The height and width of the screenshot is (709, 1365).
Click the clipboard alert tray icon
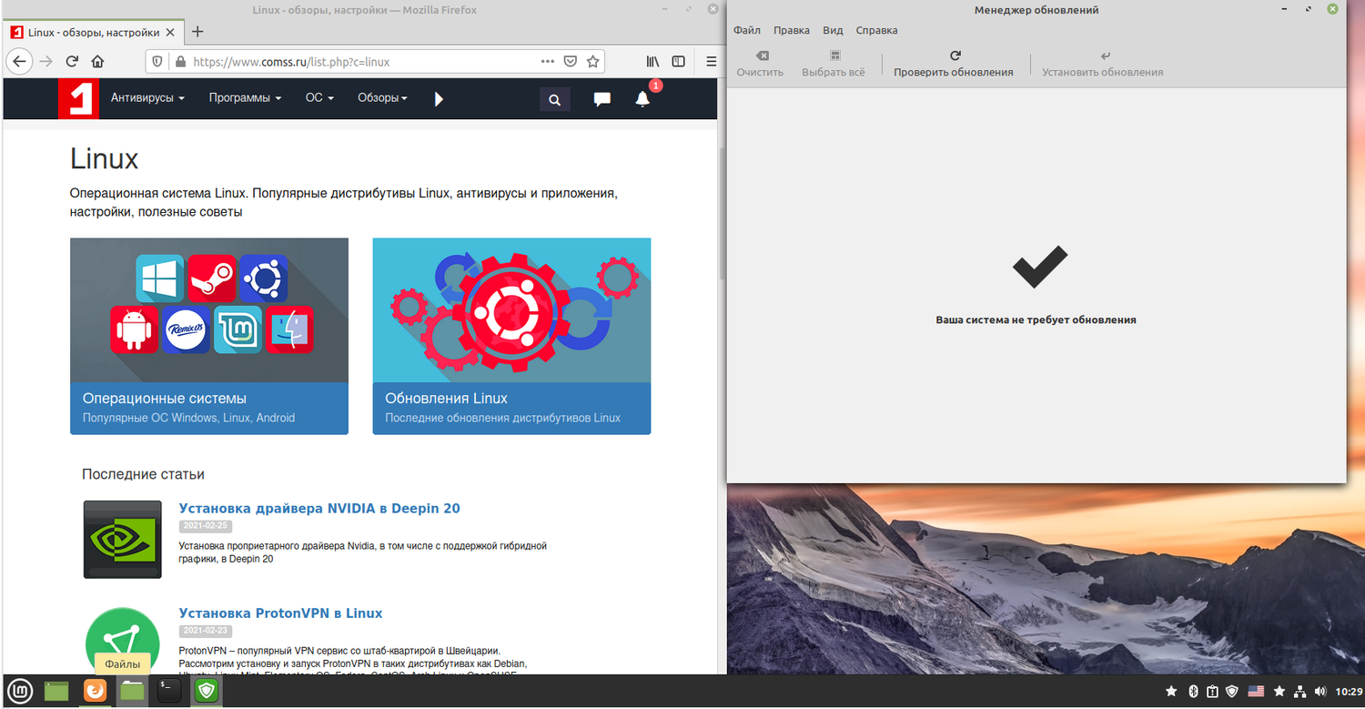[x=1213, y=693]
